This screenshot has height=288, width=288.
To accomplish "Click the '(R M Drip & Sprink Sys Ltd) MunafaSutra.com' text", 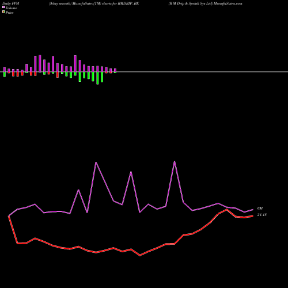I will (205, 3).
